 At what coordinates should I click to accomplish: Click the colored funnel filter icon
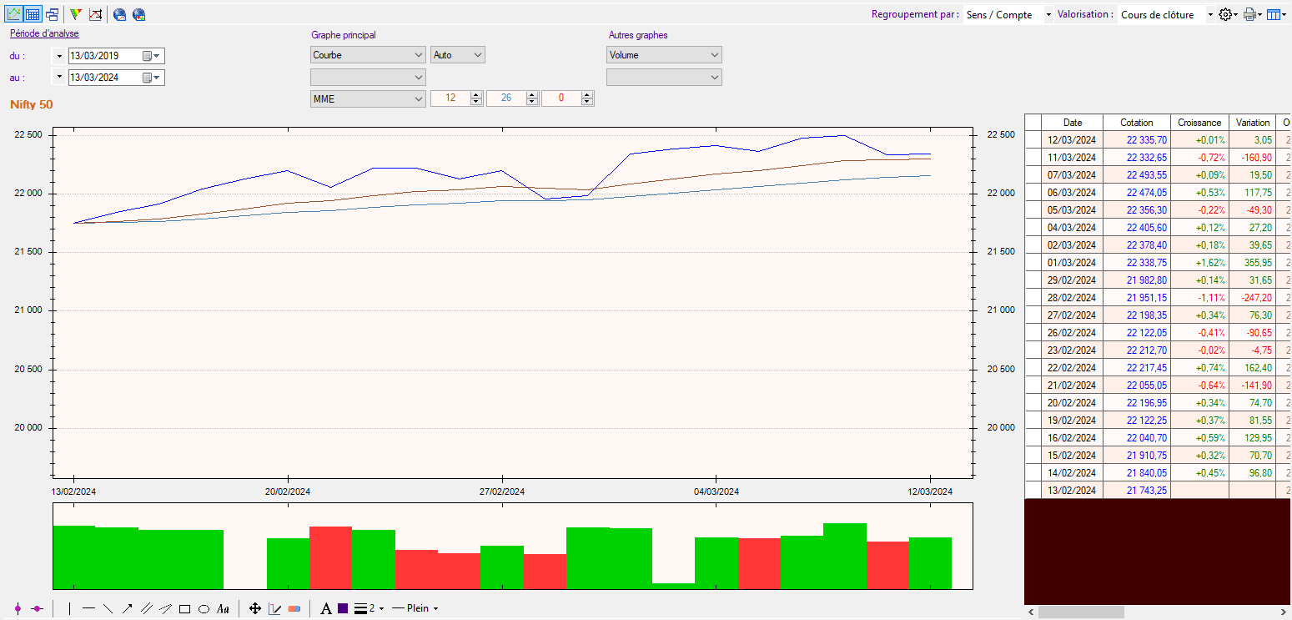pyautogui.click(x=75, y=14)
